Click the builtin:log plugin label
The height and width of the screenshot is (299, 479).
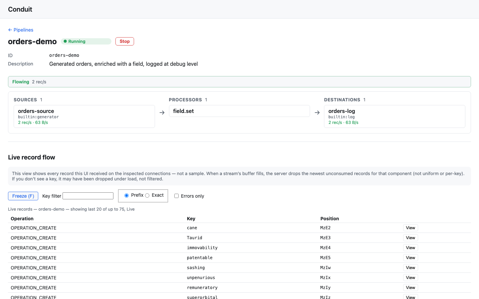[x=341, y=117]
